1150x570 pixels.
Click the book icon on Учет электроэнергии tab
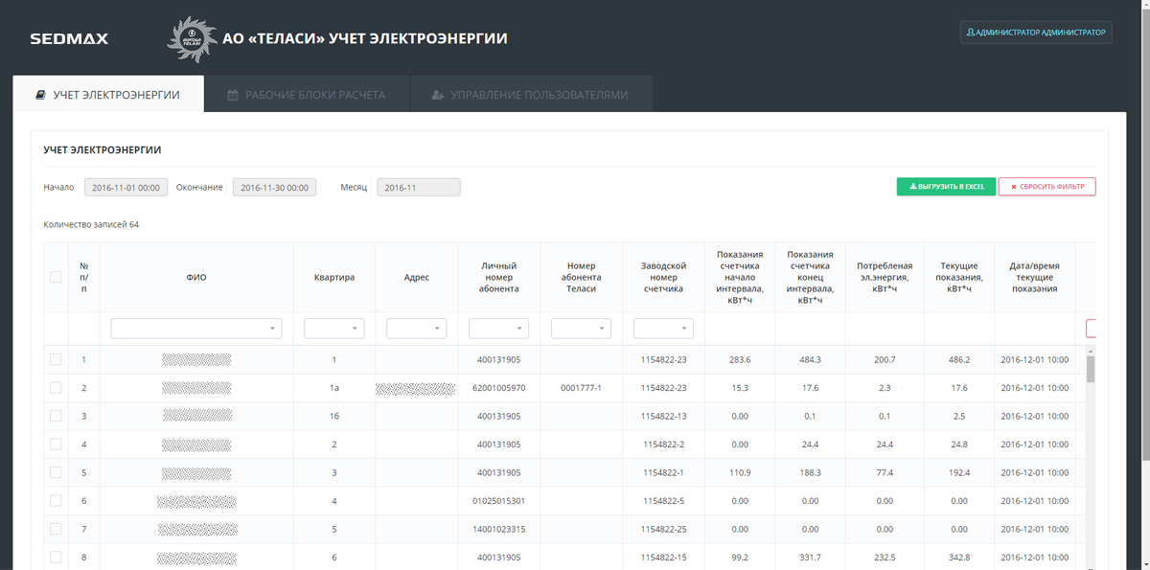40,95
